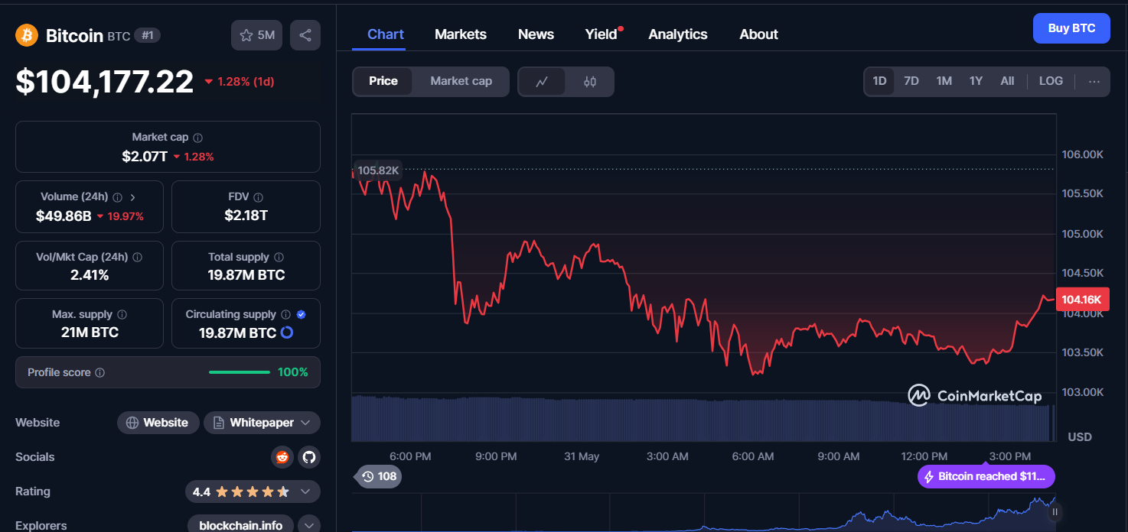Open the Reddit social icon
1128x532 pixels.
coord(282,457)
